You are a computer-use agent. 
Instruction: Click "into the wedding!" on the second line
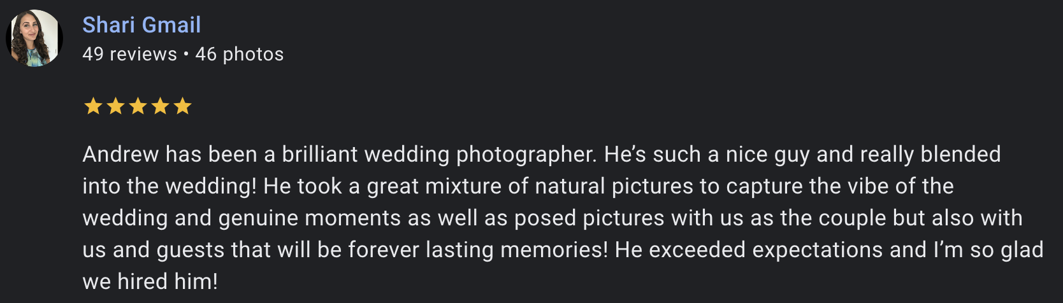coord(170,186)
